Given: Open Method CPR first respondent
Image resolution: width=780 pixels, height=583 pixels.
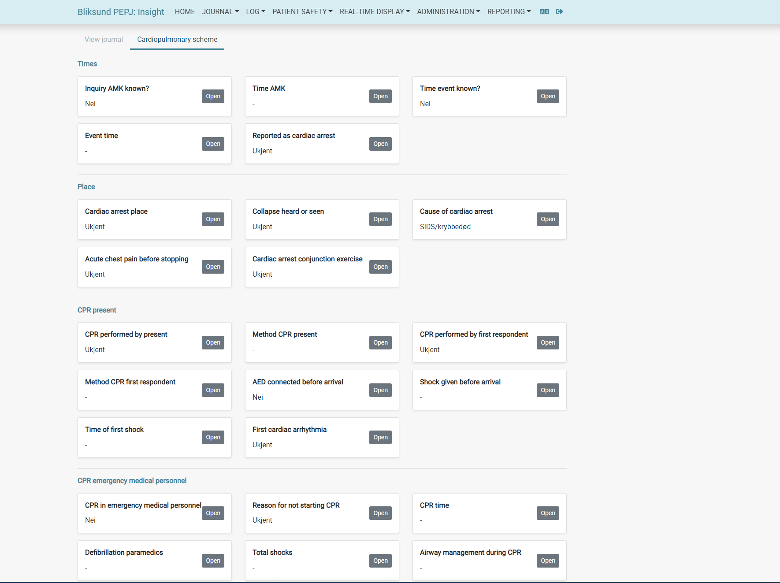Looking at the screenshot, I should tap(213, 390).
